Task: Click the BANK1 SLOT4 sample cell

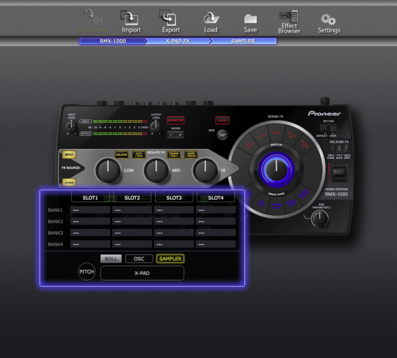Action: coord(216,210)
